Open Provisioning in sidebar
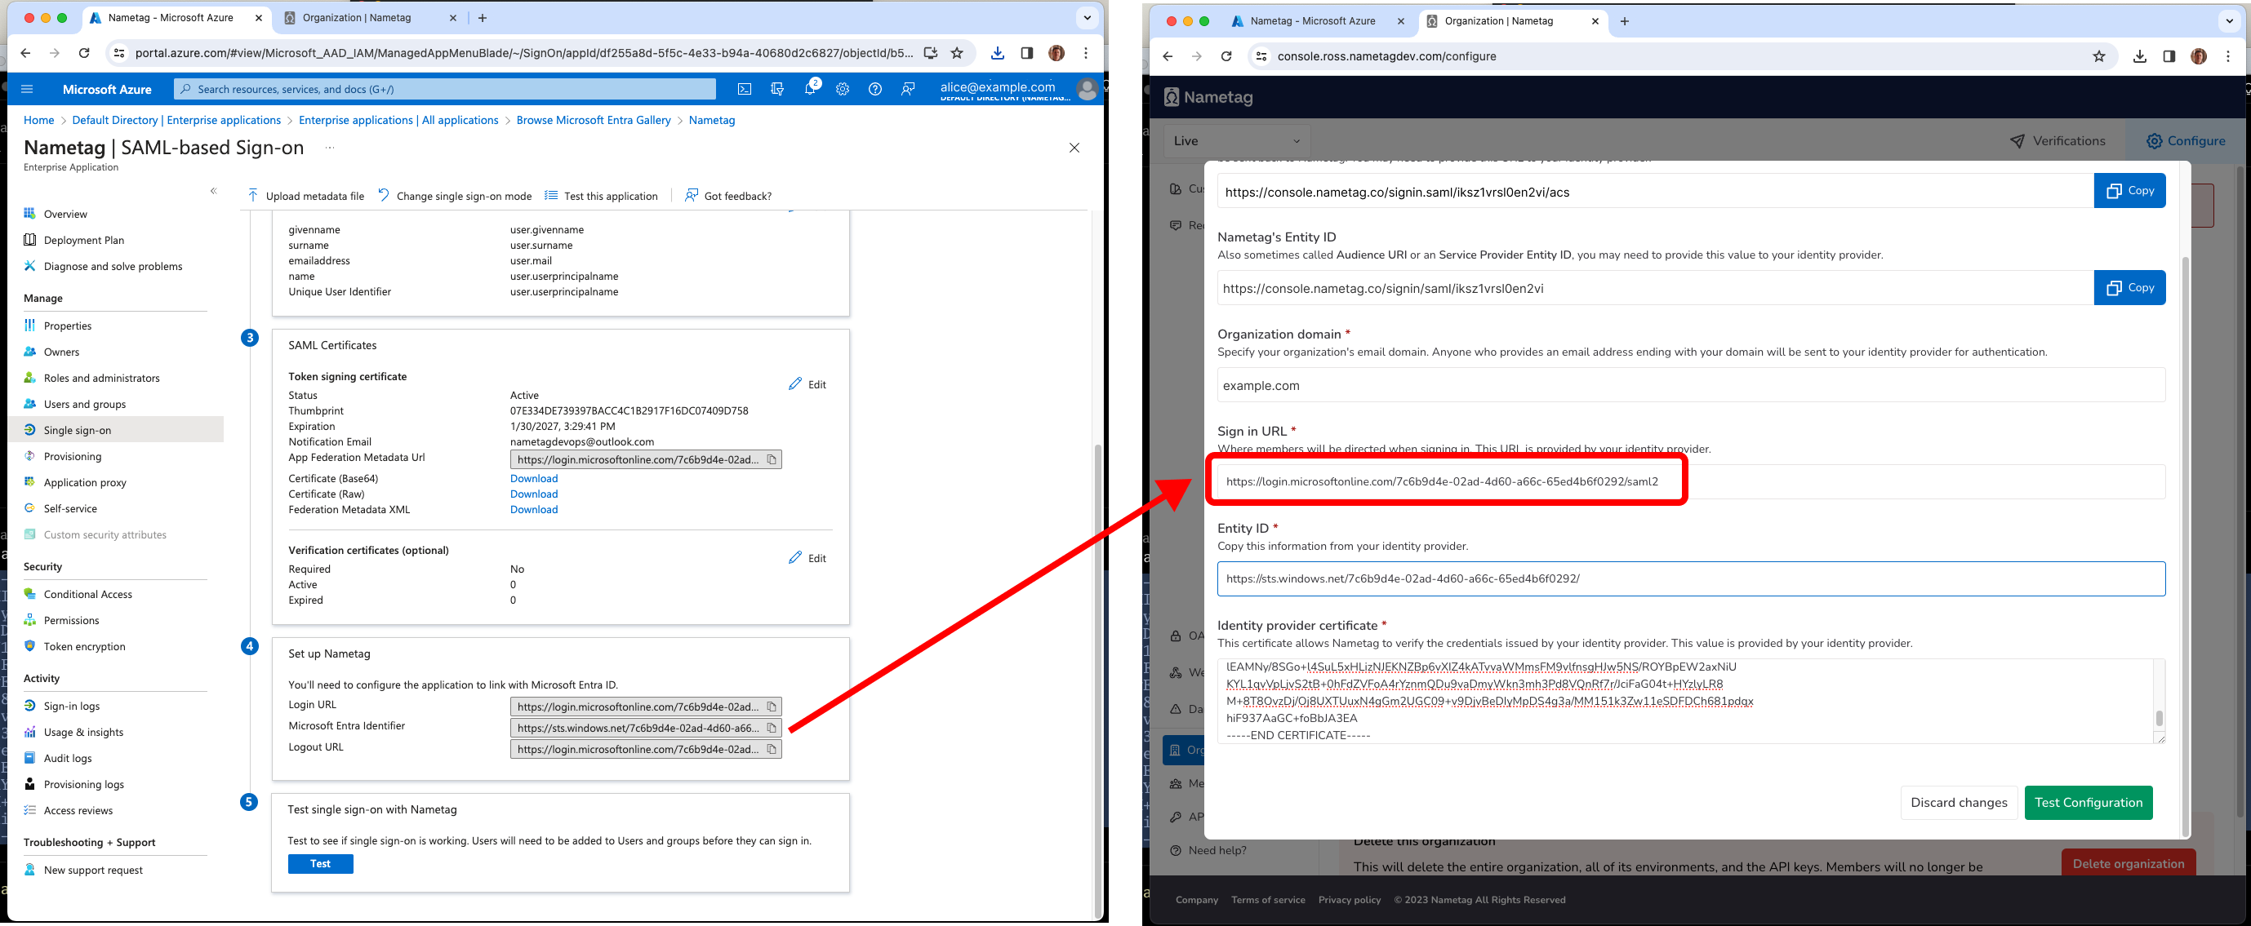The image size is (2251, 926). (x=73, y=457)
